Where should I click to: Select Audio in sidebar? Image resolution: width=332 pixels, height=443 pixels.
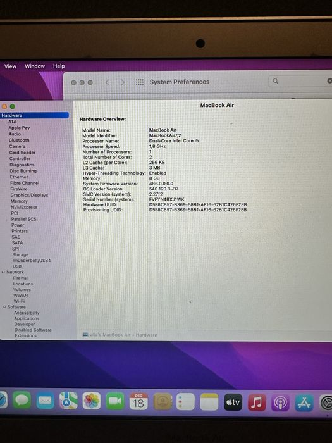click(15, 134)
